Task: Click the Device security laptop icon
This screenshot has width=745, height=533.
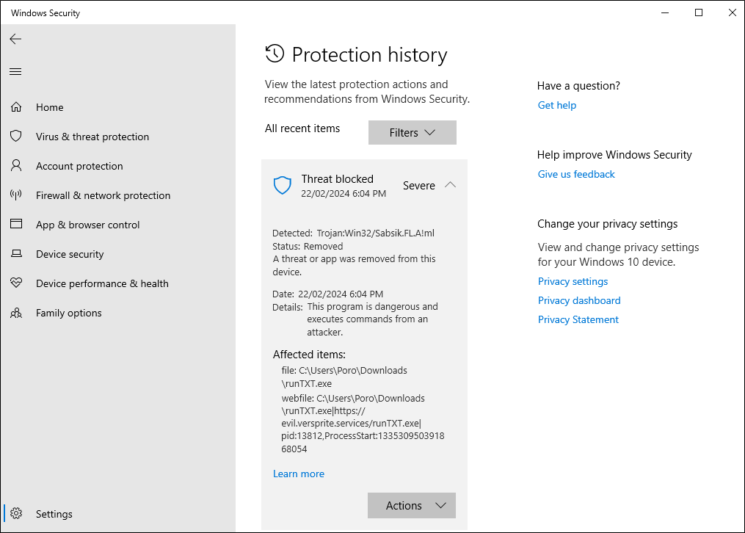Action: coord(16,254)
